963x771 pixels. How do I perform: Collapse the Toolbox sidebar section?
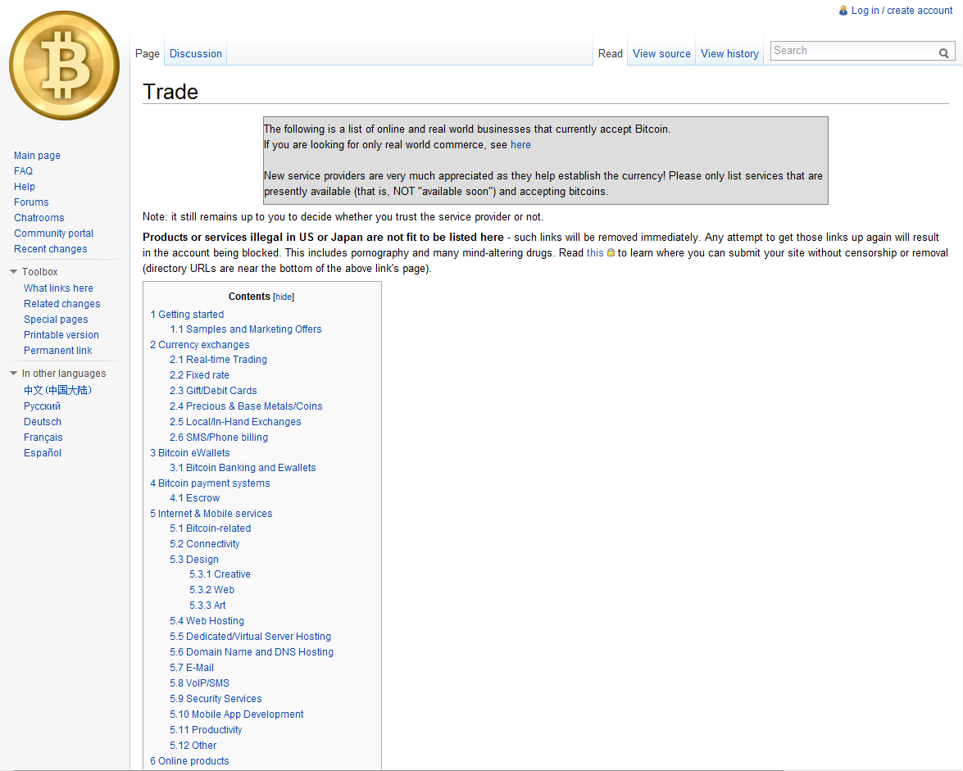coord(13,271)
